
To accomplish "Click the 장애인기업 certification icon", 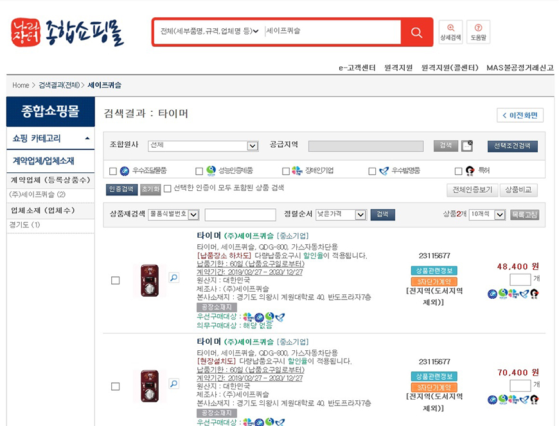I will click(297, 171).
